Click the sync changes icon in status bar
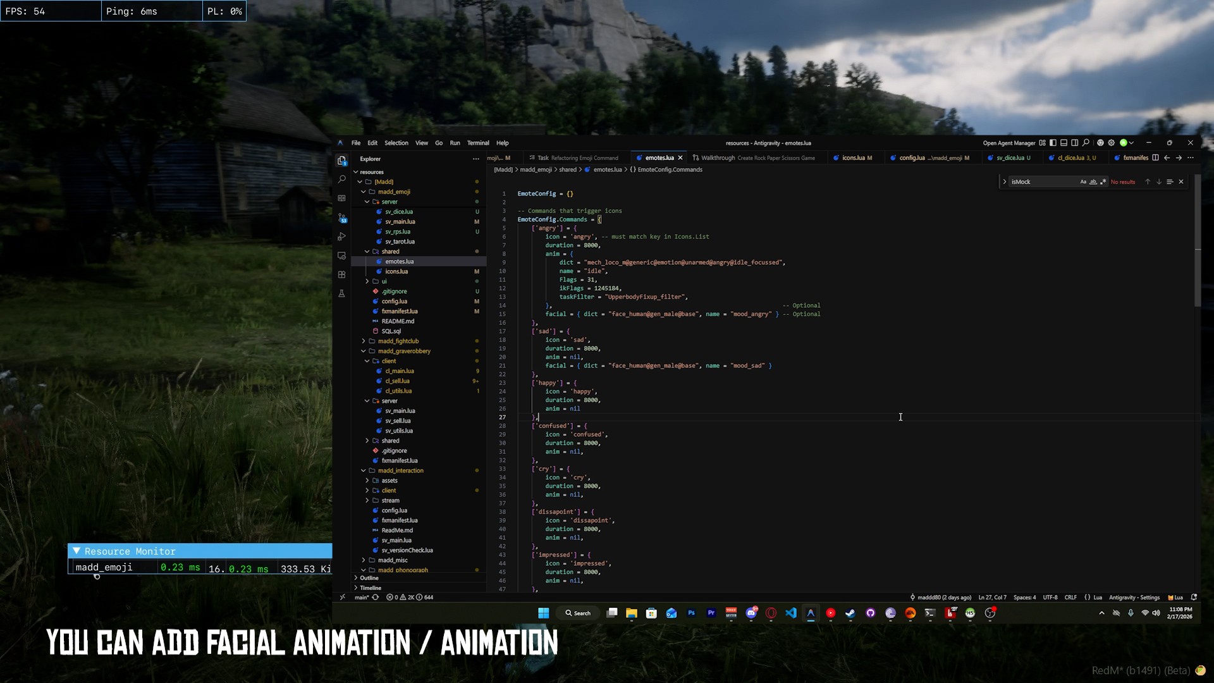 [x=376, y=598]
